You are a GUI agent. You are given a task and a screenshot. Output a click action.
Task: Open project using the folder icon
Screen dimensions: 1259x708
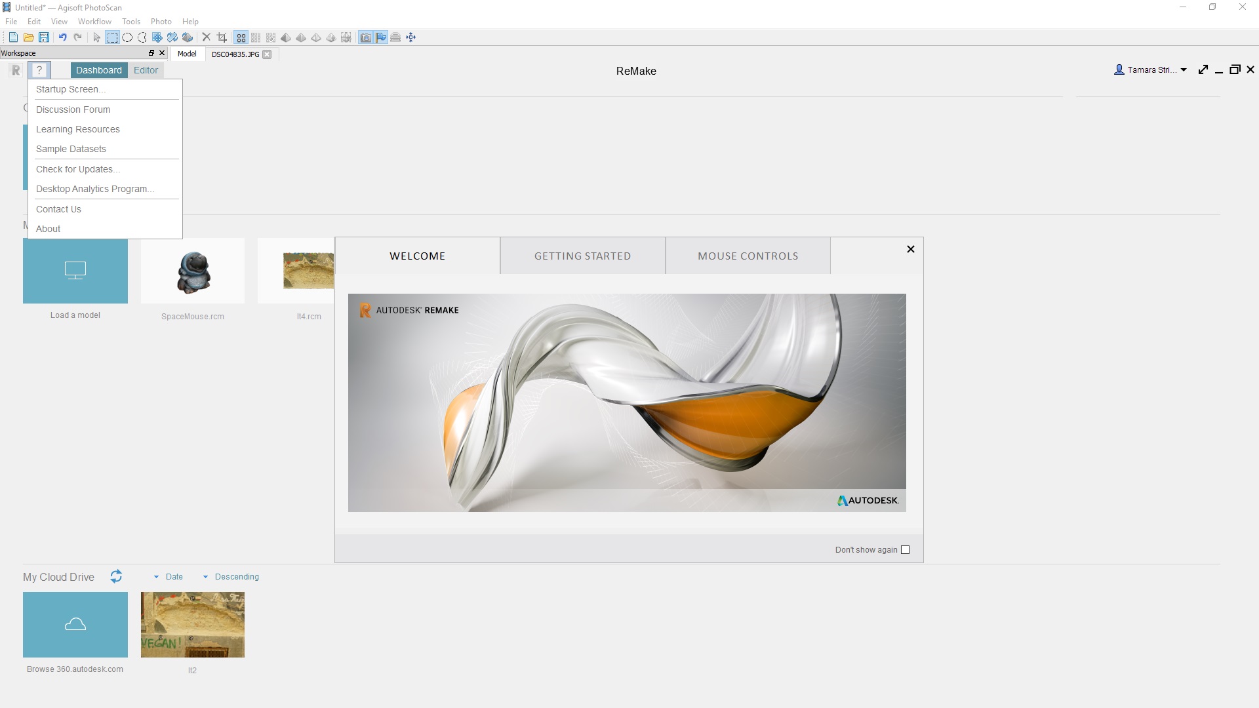(x=28, y=37)
